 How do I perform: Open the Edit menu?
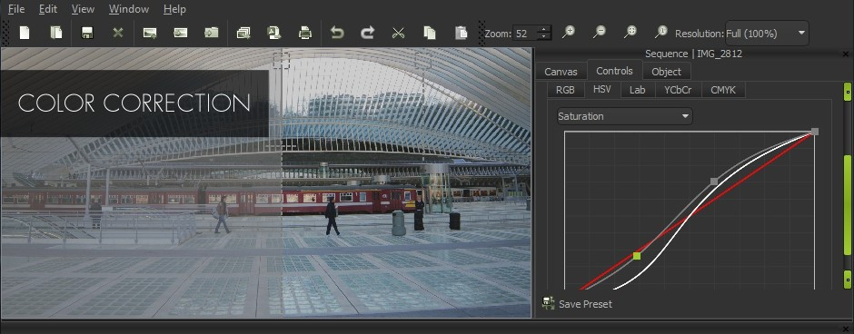tap(48, 9)
